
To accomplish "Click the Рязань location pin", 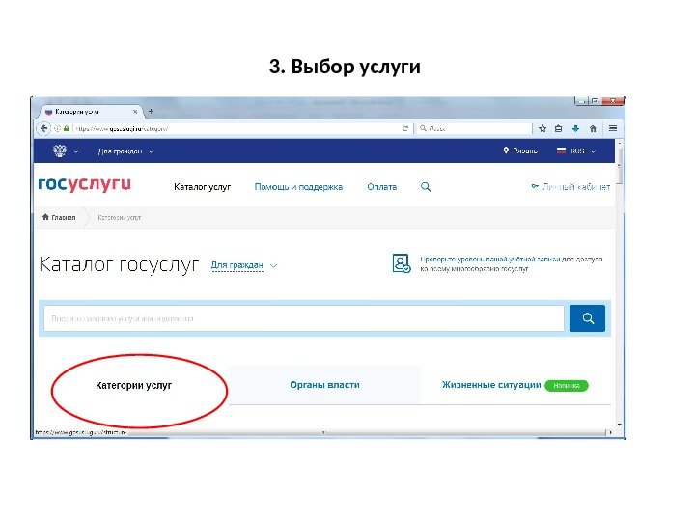I will point(506,151).
